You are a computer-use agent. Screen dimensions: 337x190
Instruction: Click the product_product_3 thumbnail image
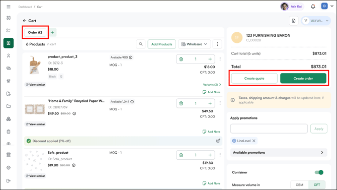click(35, 65)
